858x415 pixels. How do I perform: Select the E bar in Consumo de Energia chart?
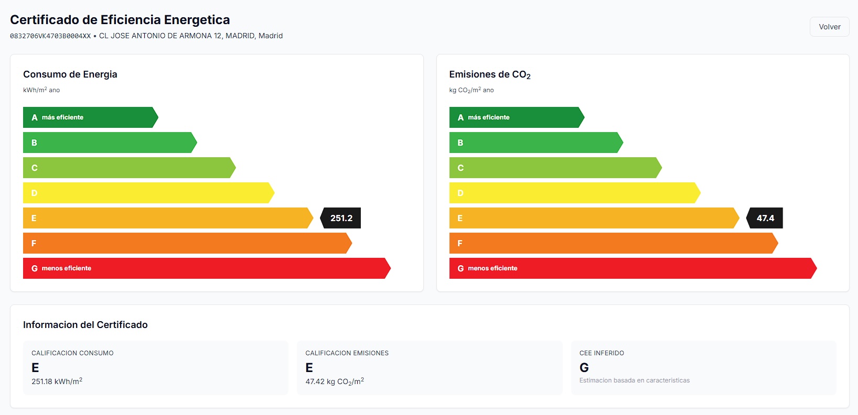coord(167,218)
